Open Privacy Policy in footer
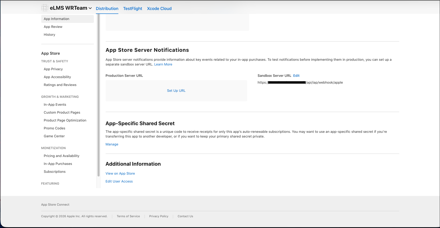This screenshot has width=440, height=228. tap(159, 216)
